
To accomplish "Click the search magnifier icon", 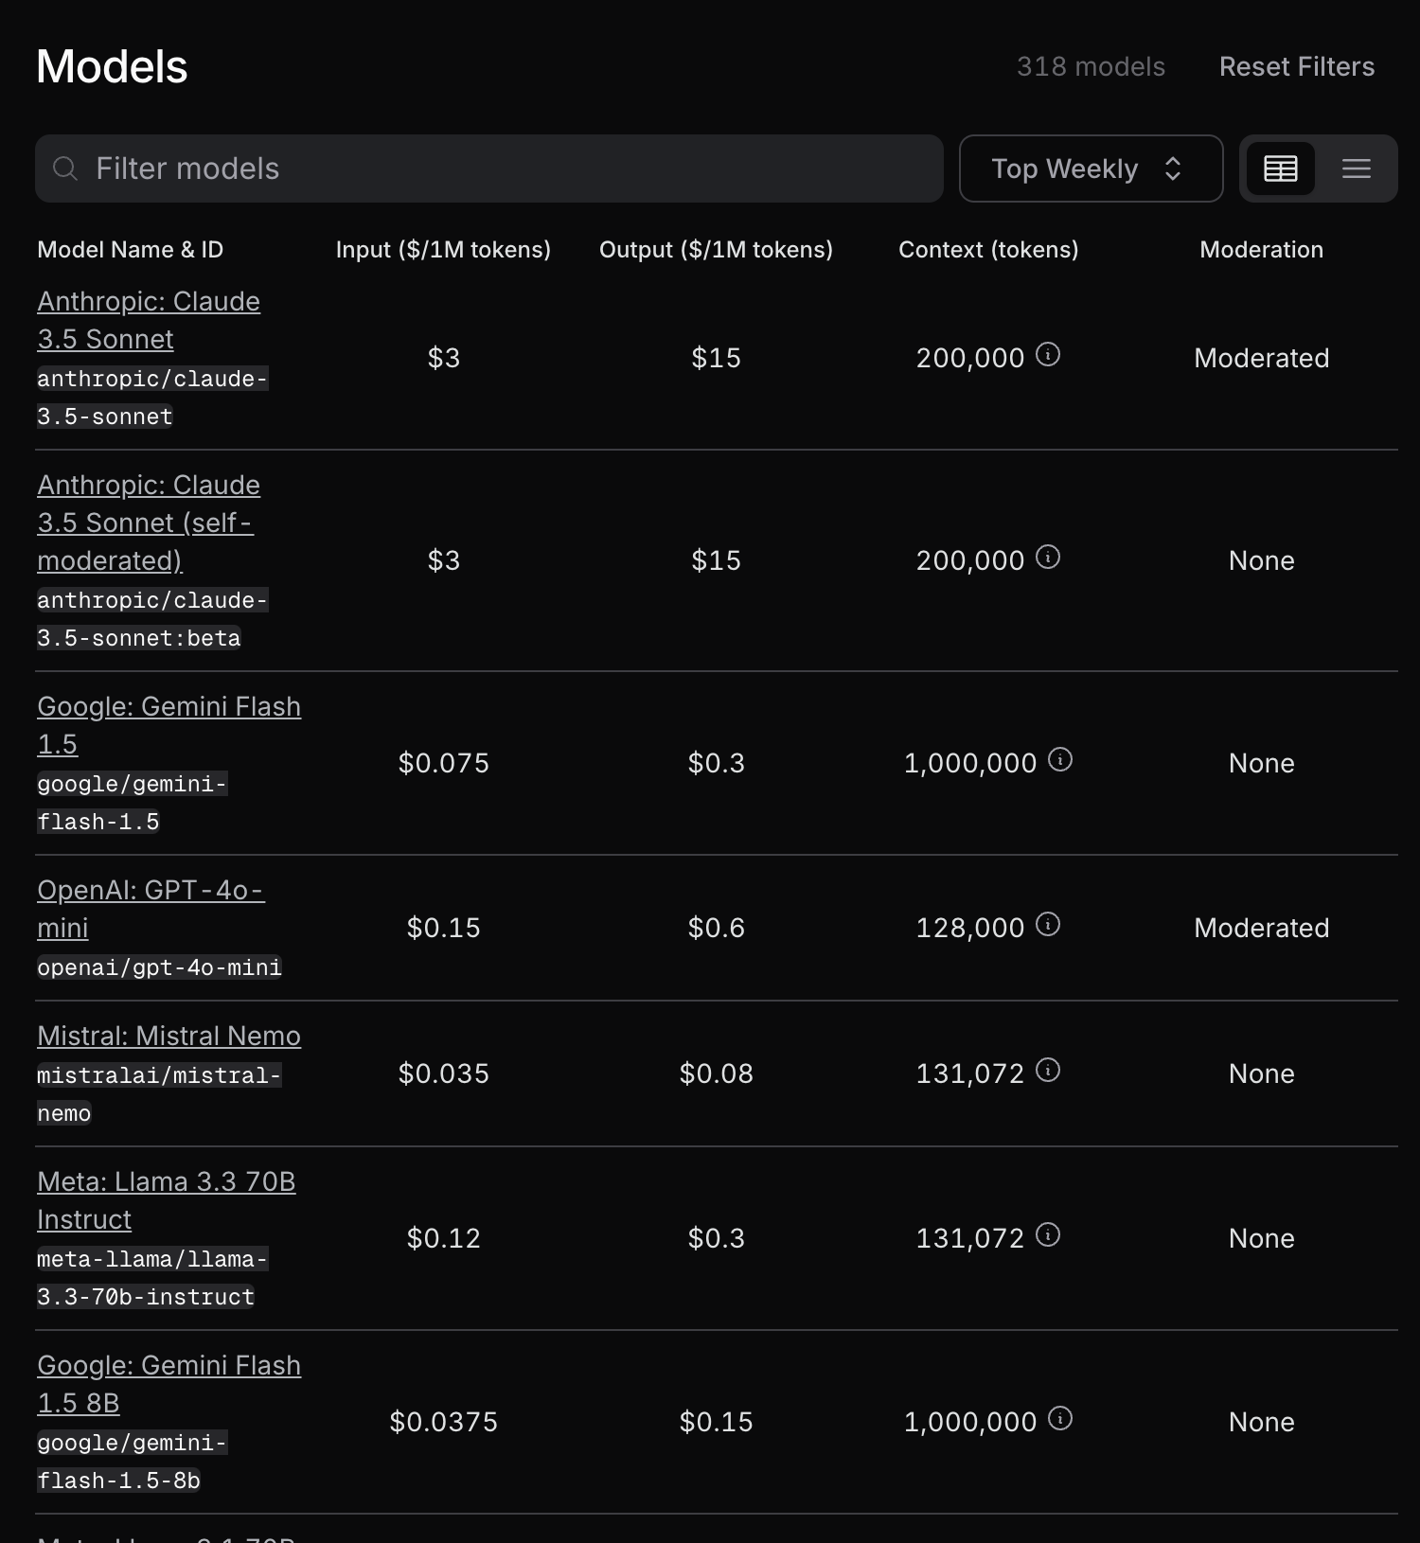I will [x=65, y=168].
